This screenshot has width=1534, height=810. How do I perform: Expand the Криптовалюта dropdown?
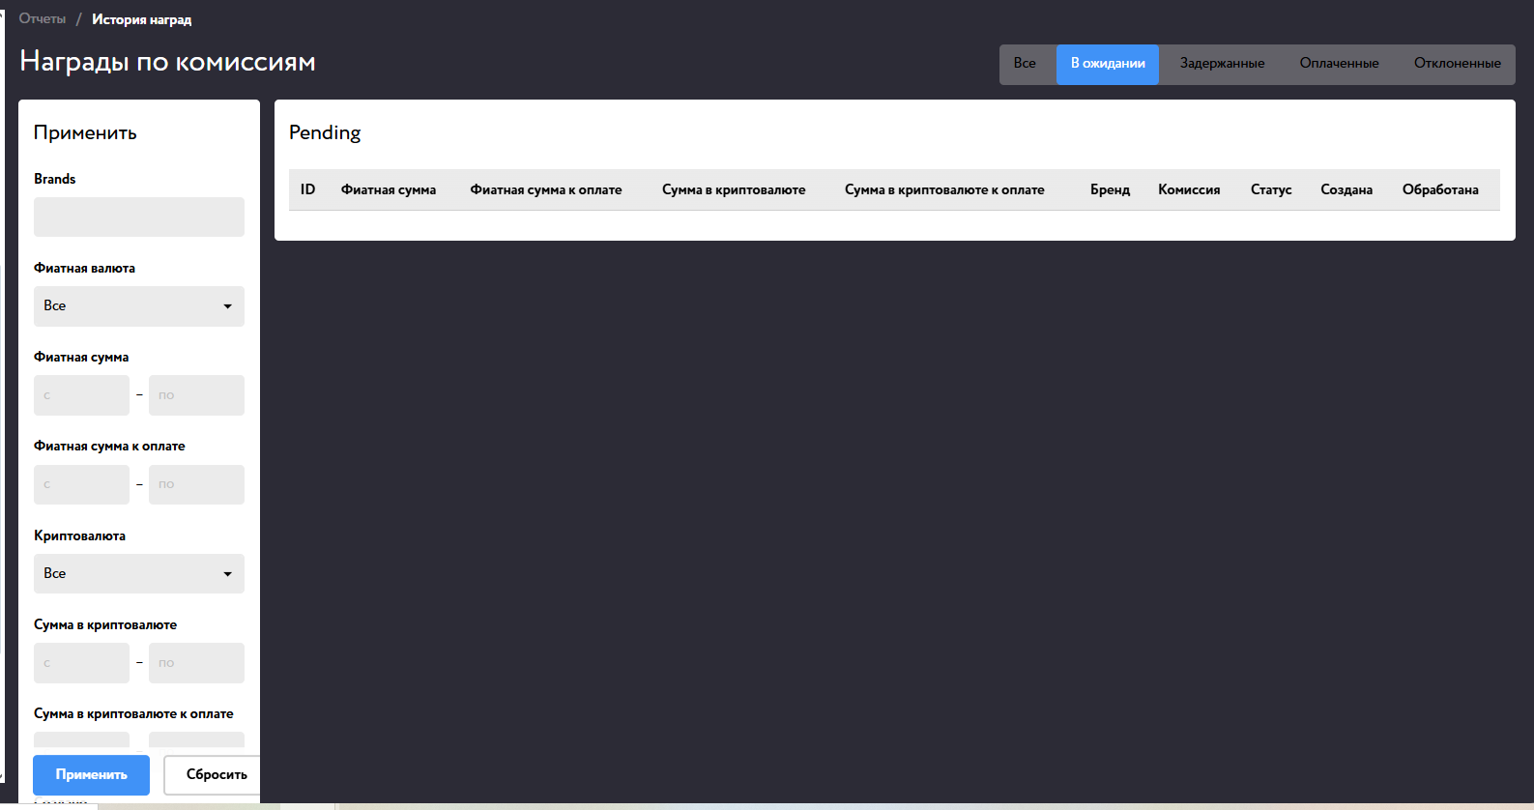138,574
